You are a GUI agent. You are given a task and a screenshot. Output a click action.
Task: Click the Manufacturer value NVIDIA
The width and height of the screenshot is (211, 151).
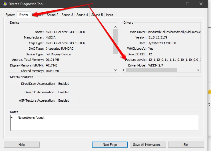pyautogui.click(x=51, y=37)
